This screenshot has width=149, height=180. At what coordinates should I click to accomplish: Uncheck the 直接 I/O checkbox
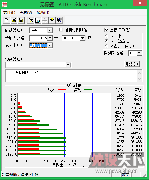pyautogui.click(x=106, y=30)
